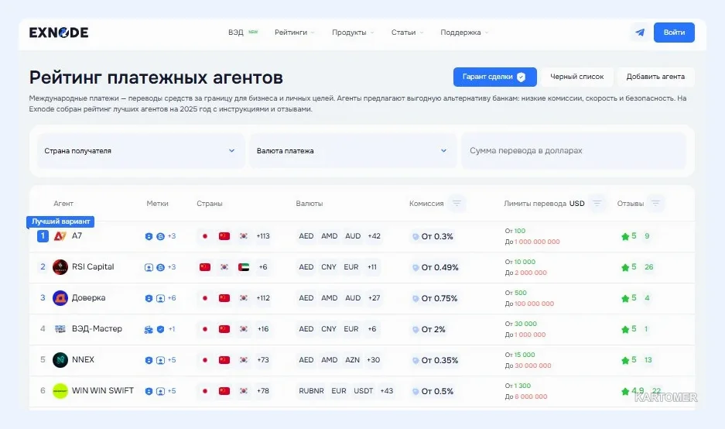Click the rank number 1 badge
The width and height of the screenshot is (725, 429).
tap(43, 236)
